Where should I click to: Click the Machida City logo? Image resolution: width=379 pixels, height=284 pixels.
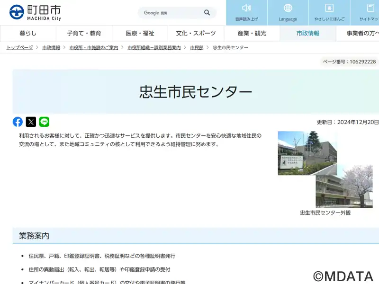click(35, 12)
